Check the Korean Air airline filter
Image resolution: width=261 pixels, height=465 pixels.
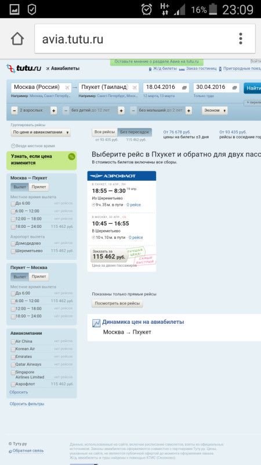[13, 349]
